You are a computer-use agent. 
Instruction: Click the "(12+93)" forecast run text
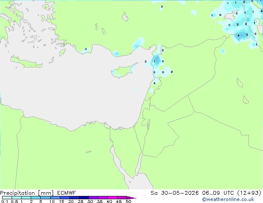click(249, 193)
